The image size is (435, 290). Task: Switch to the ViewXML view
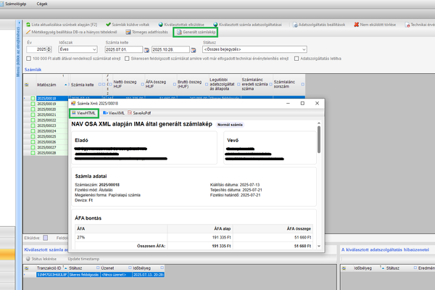pos(113,113)
